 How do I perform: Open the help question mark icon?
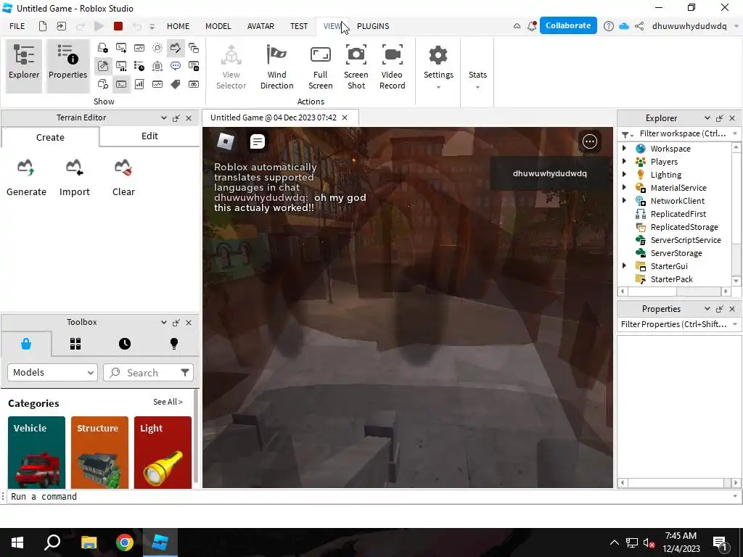[x=609, y=26]
